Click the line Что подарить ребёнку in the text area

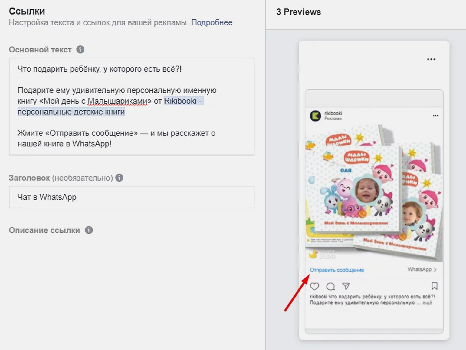[100, 69]
